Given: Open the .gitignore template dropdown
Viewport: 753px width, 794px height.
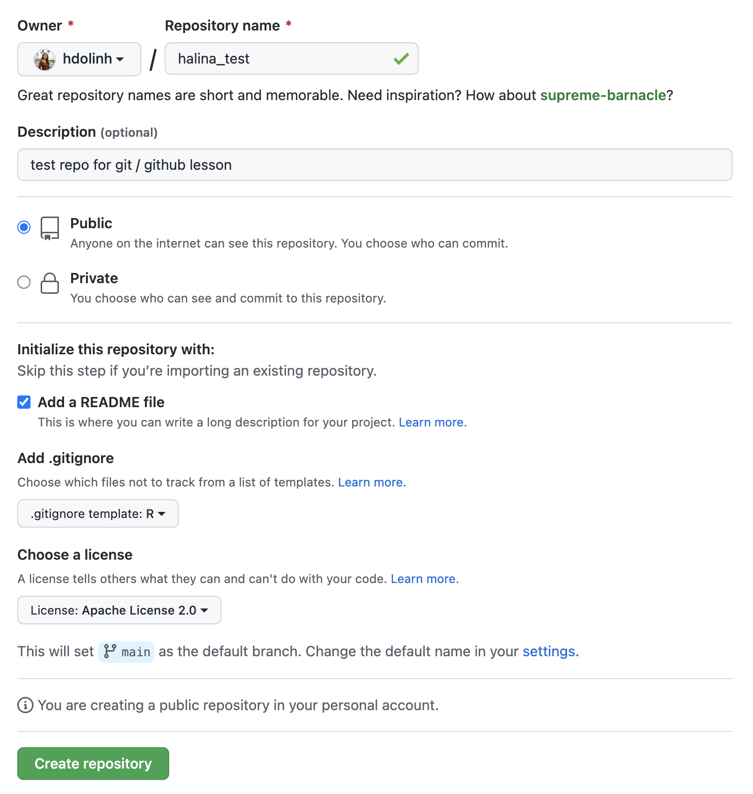Looking at the screenshot, I should tap(98, 513).
